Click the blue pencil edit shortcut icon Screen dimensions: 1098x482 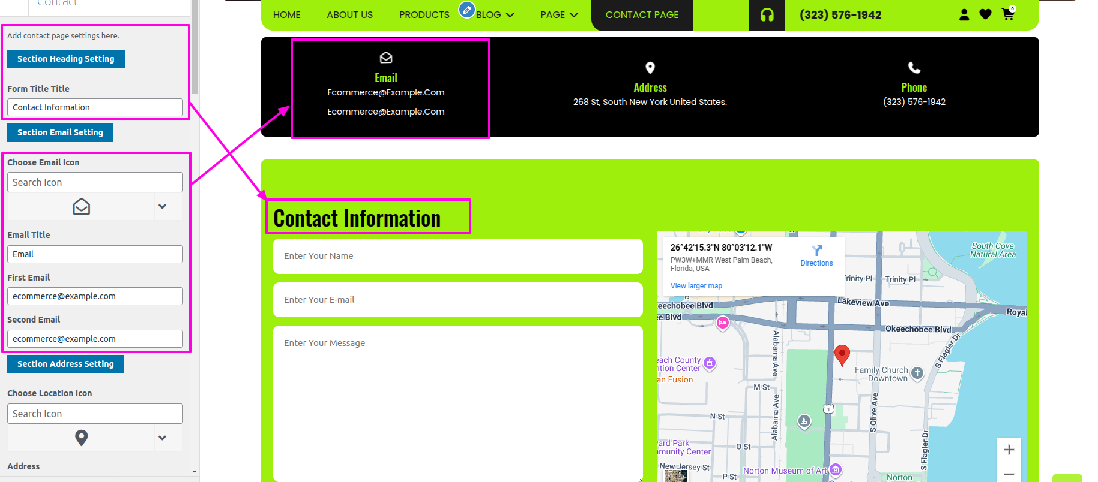466,10
